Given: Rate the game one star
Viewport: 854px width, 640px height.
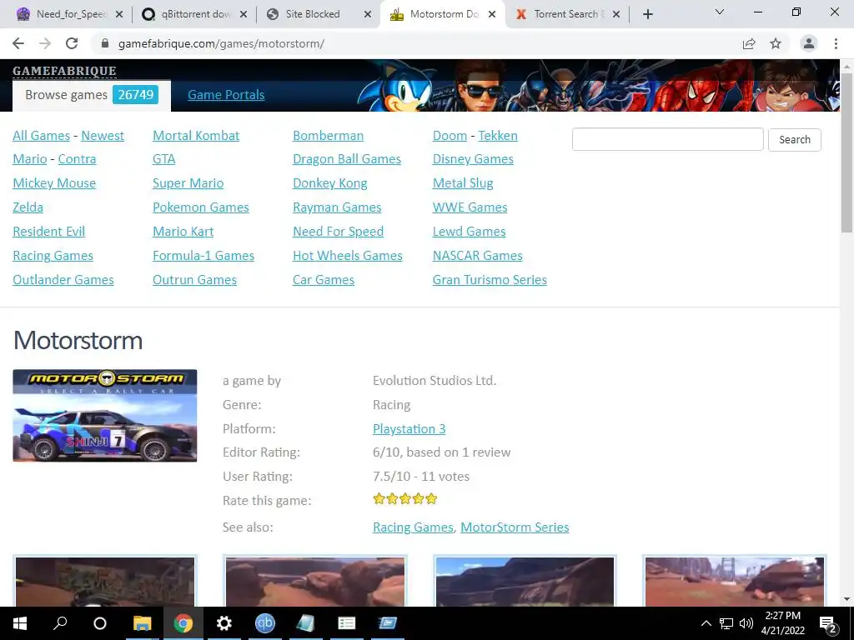Looking at the screenshot, I should pos(379,499).
